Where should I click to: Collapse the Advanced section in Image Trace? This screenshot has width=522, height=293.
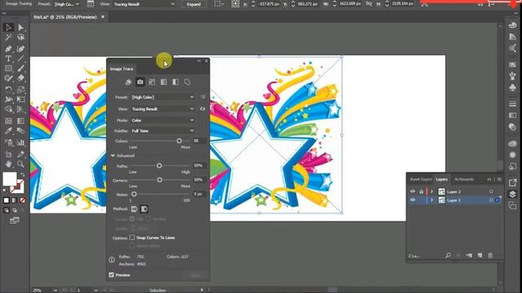[x=113, y=155]
